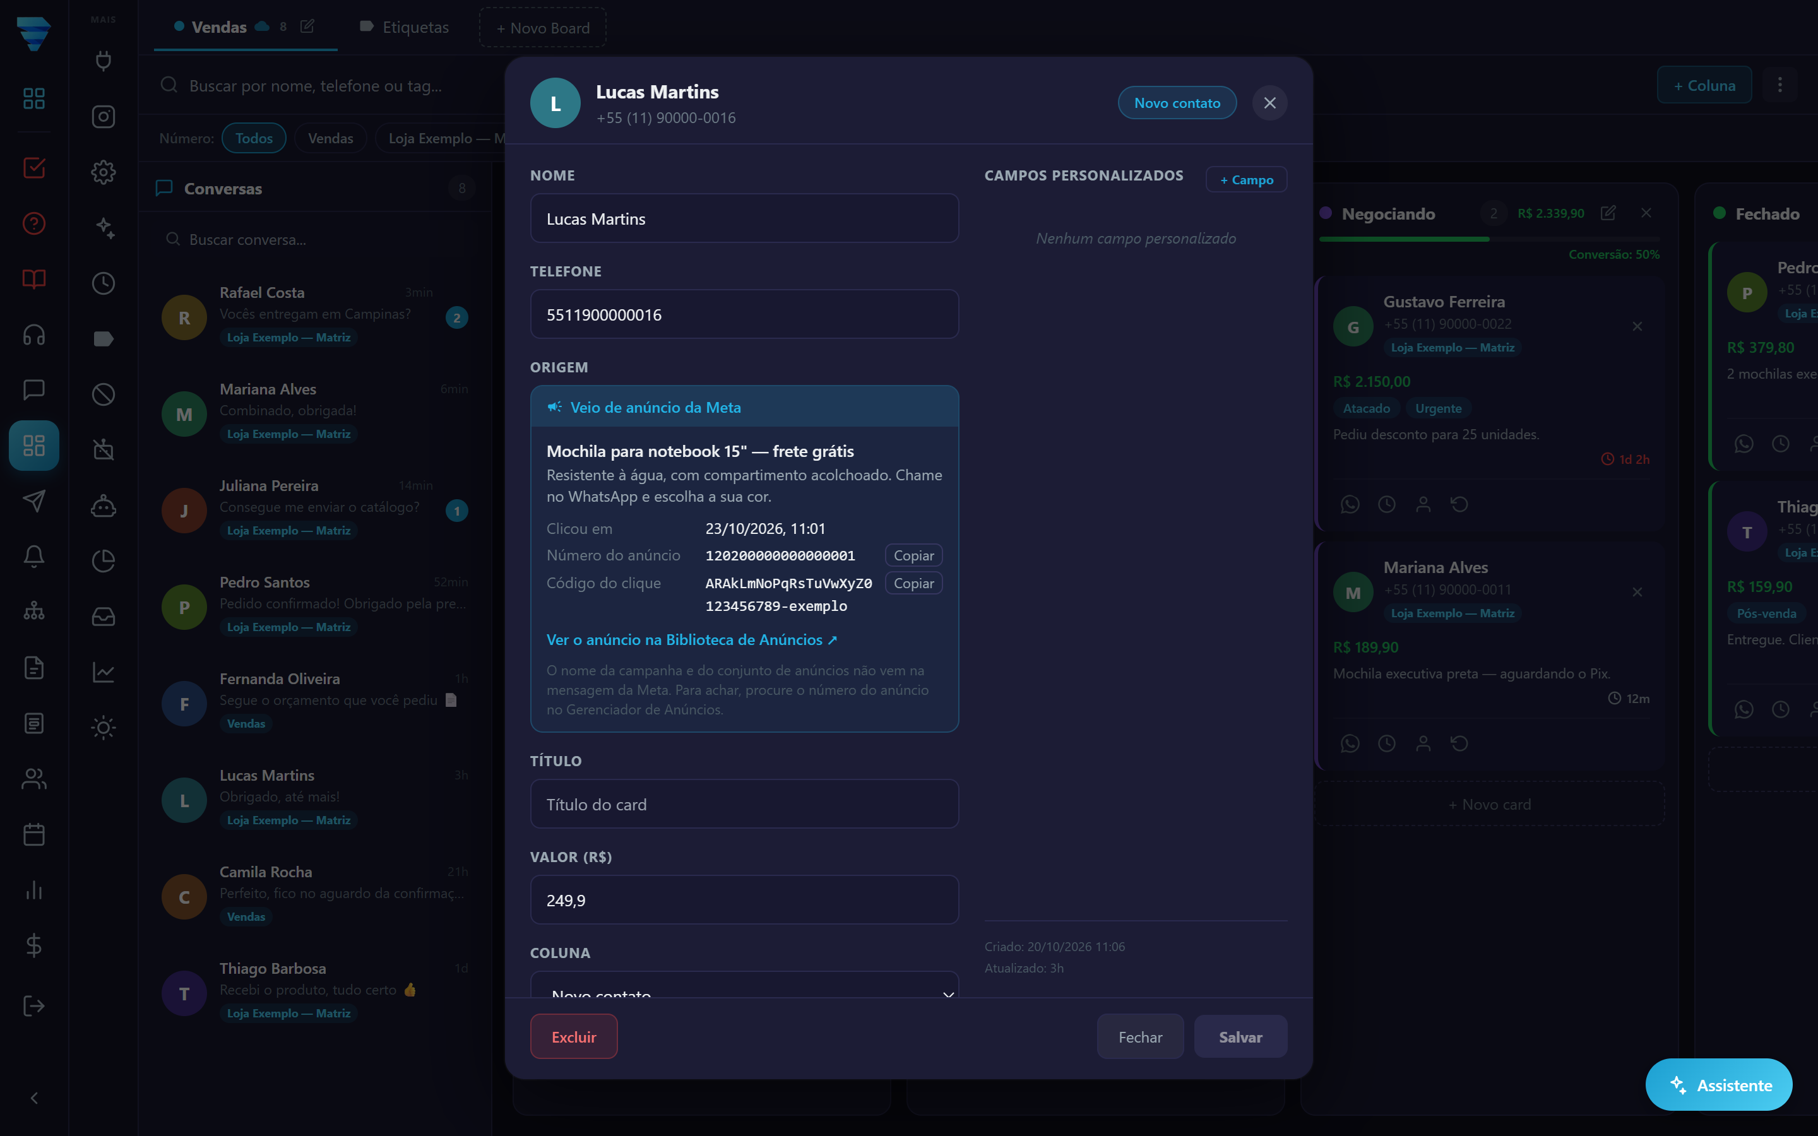This screenshot has height=1136, width=1818.
Task: Click the logout arrow icon
Action: coord(34,1006)
